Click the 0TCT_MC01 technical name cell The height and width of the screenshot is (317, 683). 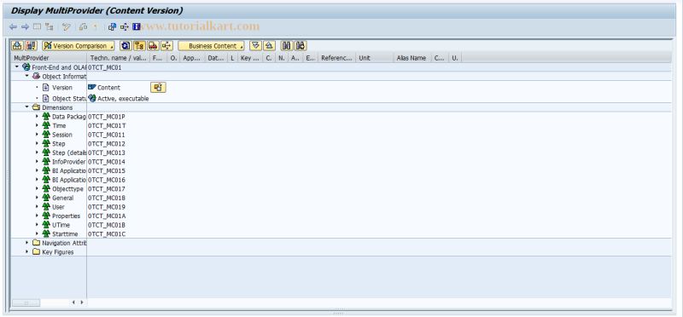[x=105, y=67]
